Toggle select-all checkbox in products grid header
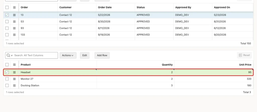257x112 pixels. (x=7, y=65)
